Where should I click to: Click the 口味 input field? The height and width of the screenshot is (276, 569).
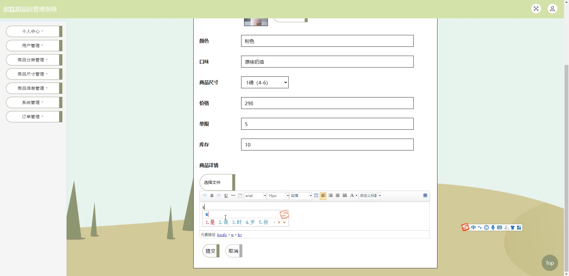327,62
